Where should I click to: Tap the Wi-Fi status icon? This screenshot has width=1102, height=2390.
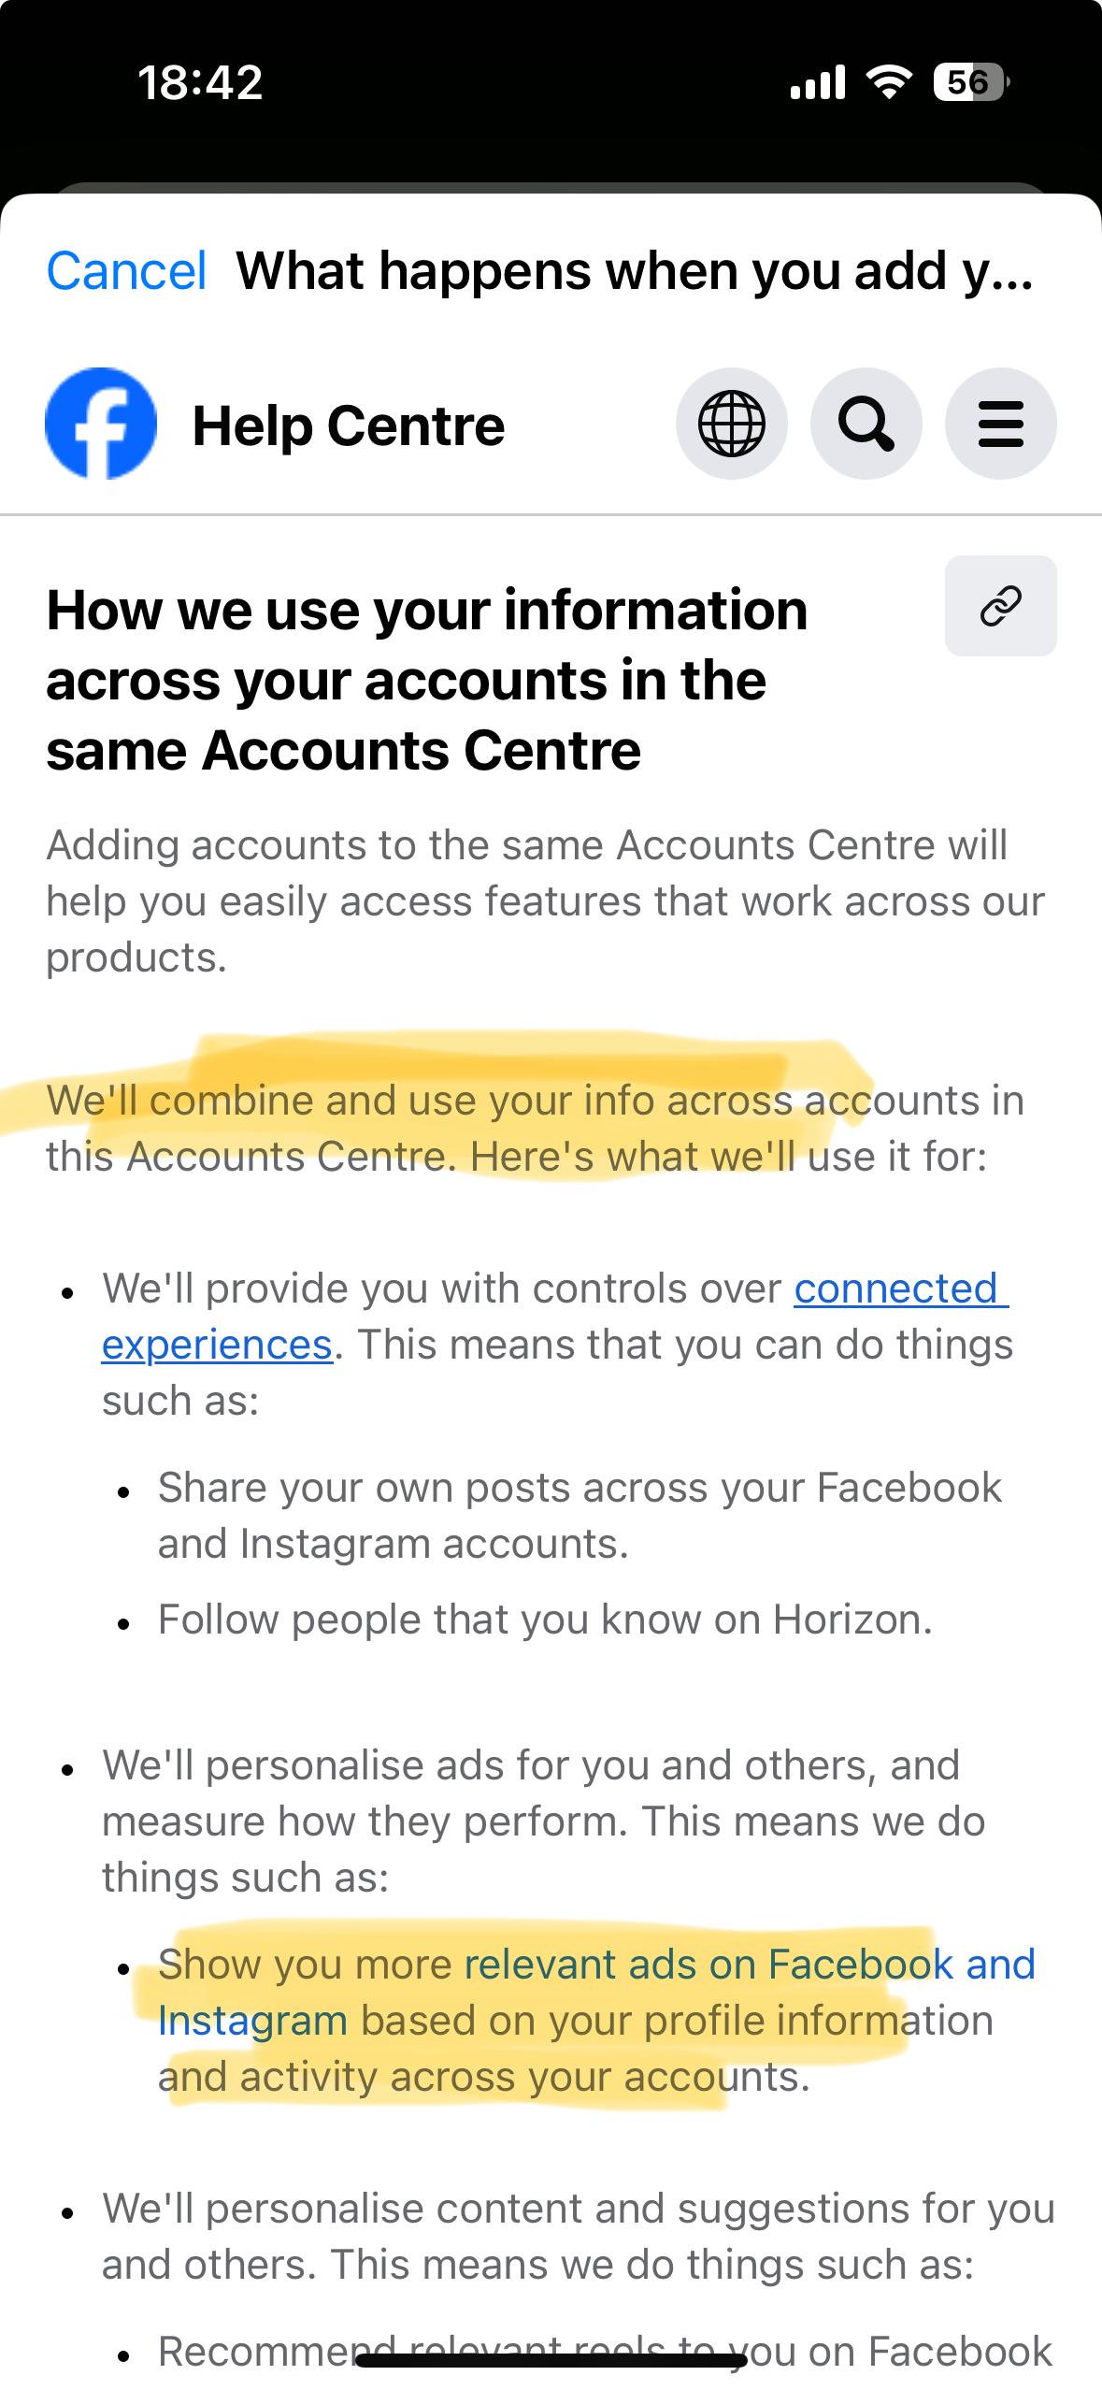pos(889,82)
